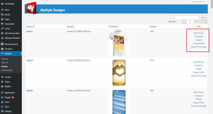Click the Users icon in sidebar
The height and width of the screenshot is (114, 213).
pos(2,102)
